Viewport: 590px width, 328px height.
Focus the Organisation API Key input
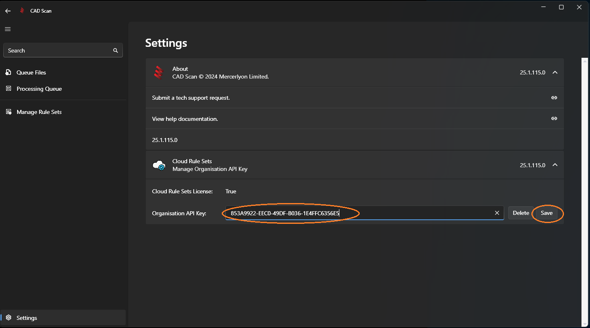click(407, 213)
